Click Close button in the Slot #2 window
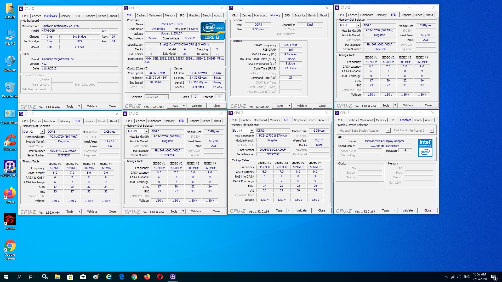 [112, 211]
